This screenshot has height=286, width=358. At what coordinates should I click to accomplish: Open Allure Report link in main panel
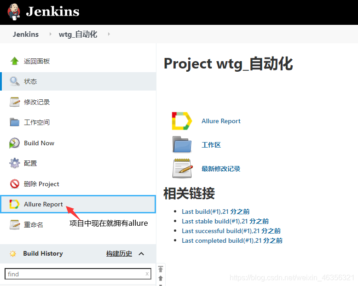point(221,121)
